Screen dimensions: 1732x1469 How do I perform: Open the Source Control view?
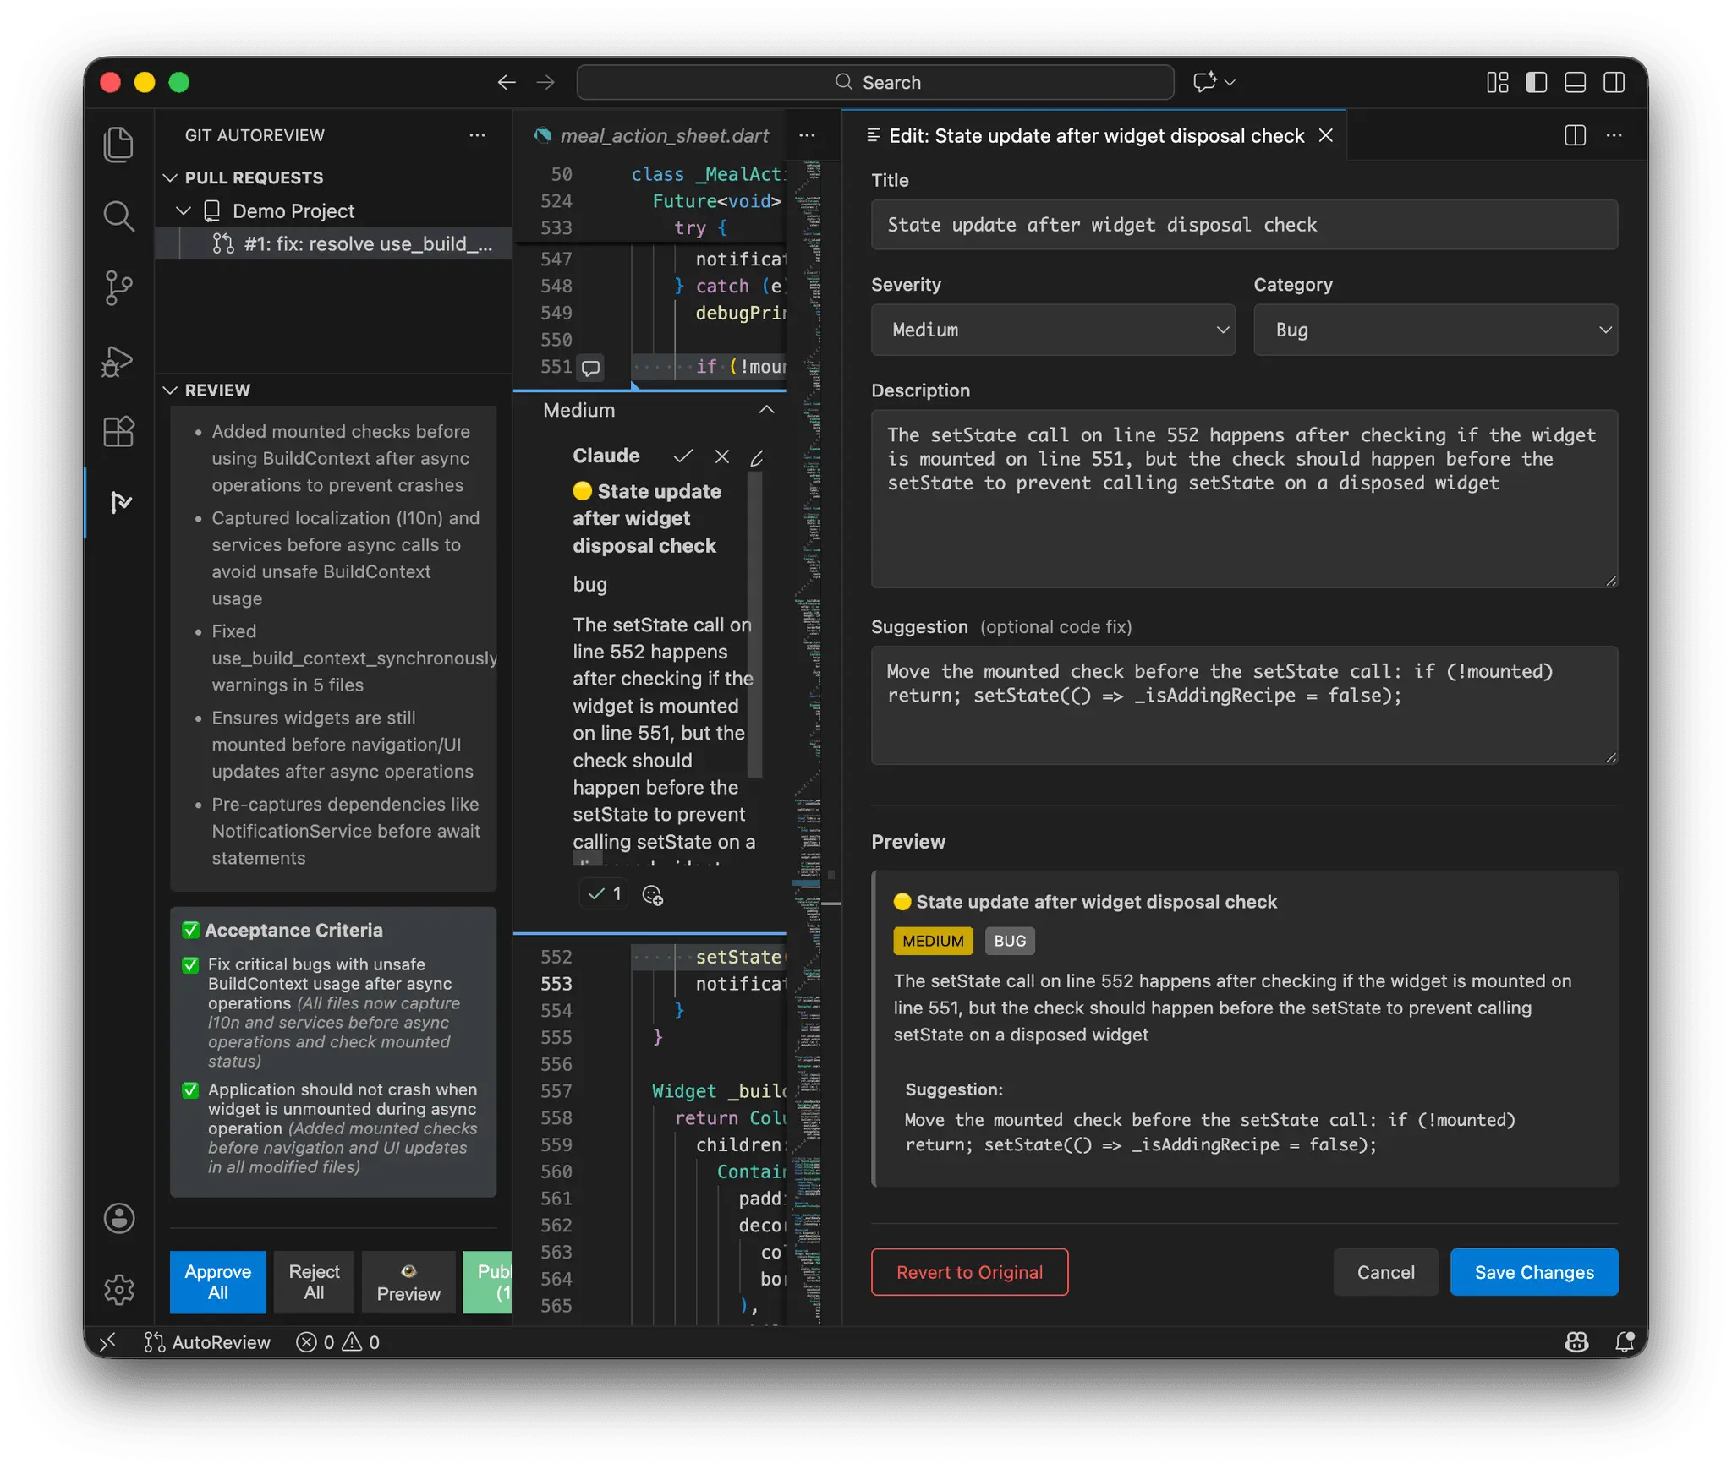tap(118, 287)
